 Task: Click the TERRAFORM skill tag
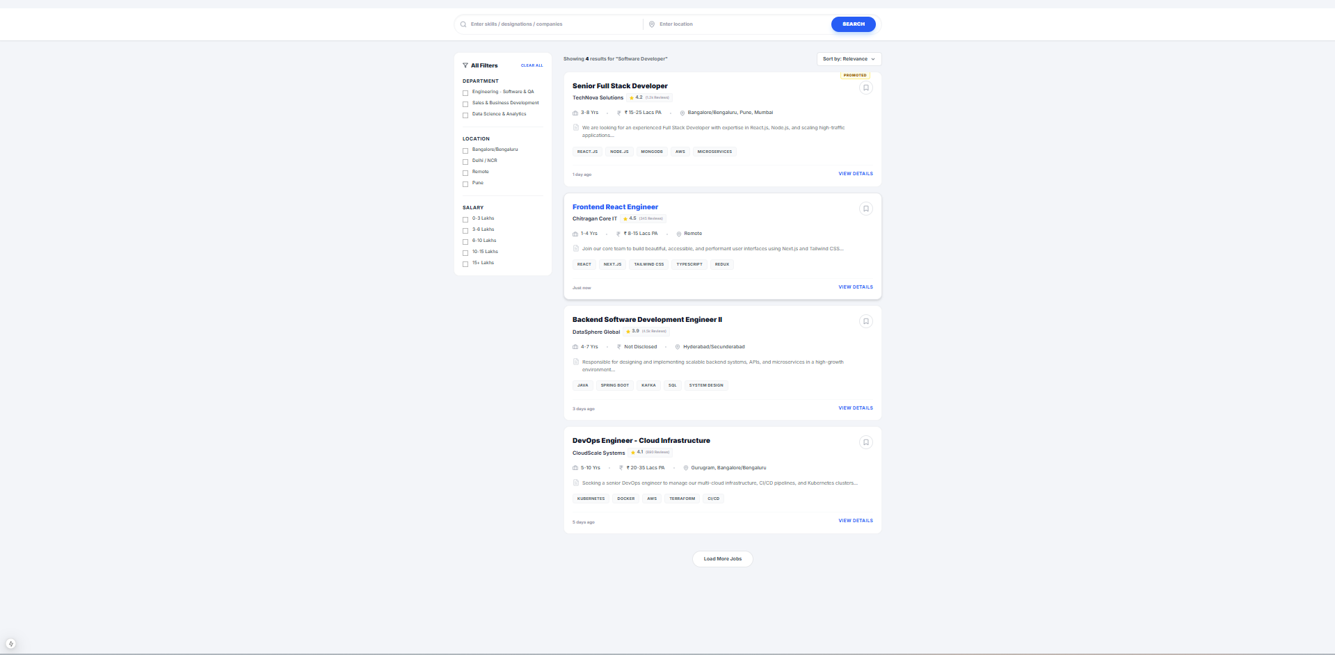[682, 499]
